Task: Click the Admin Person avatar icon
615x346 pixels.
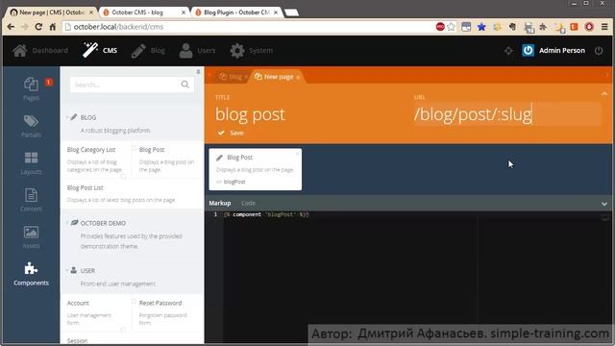Action: coord(528,50)
